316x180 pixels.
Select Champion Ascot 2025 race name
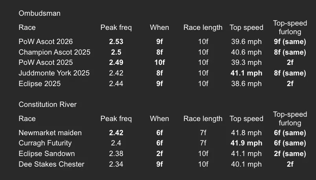54,52
